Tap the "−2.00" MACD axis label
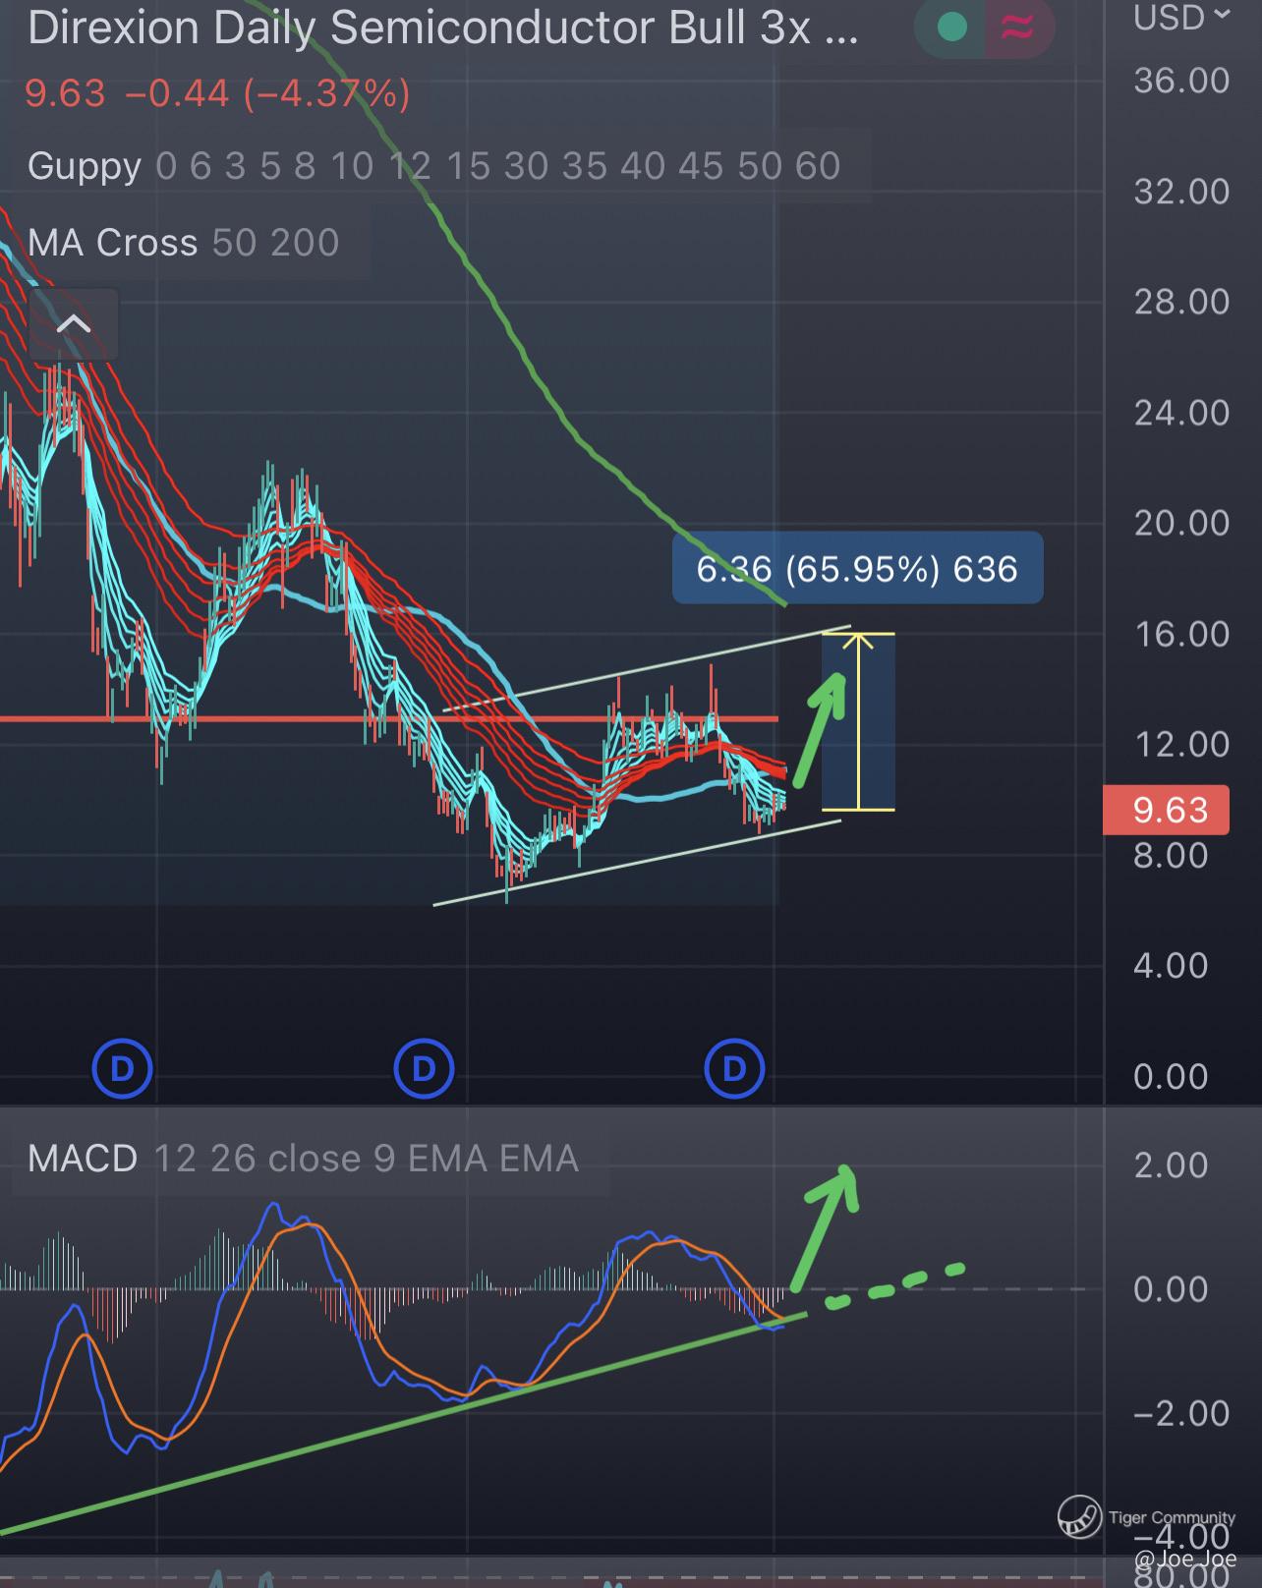The height and width of the screenshot is (1588, 1262). tap(1181, 1414)
